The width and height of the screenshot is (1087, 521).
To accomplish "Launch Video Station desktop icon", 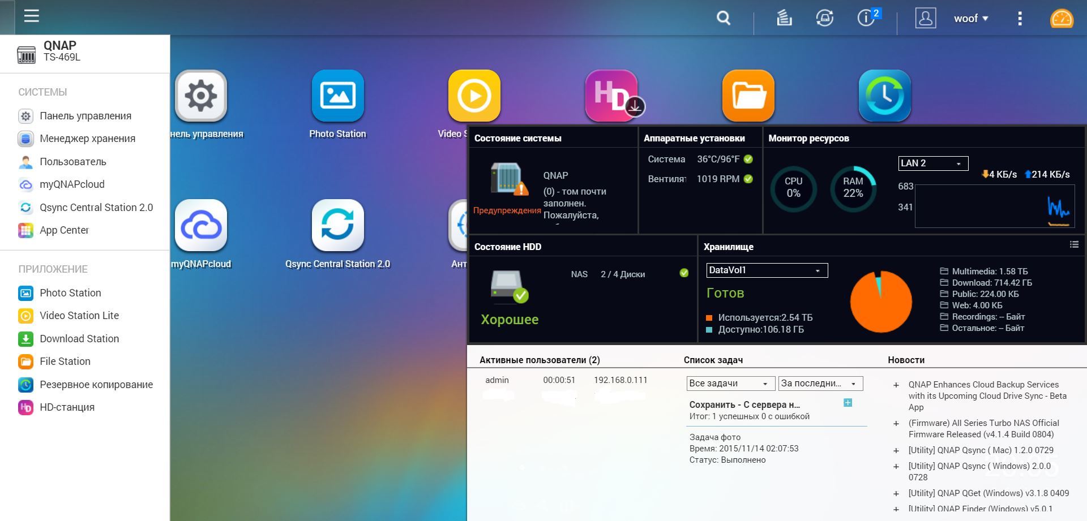I will click(x=474, y=96).
